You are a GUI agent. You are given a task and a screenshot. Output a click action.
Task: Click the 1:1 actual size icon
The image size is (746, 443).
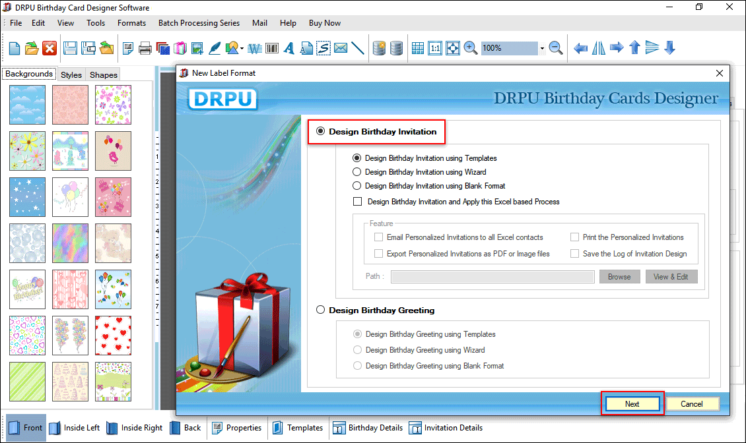coord(435,48)
